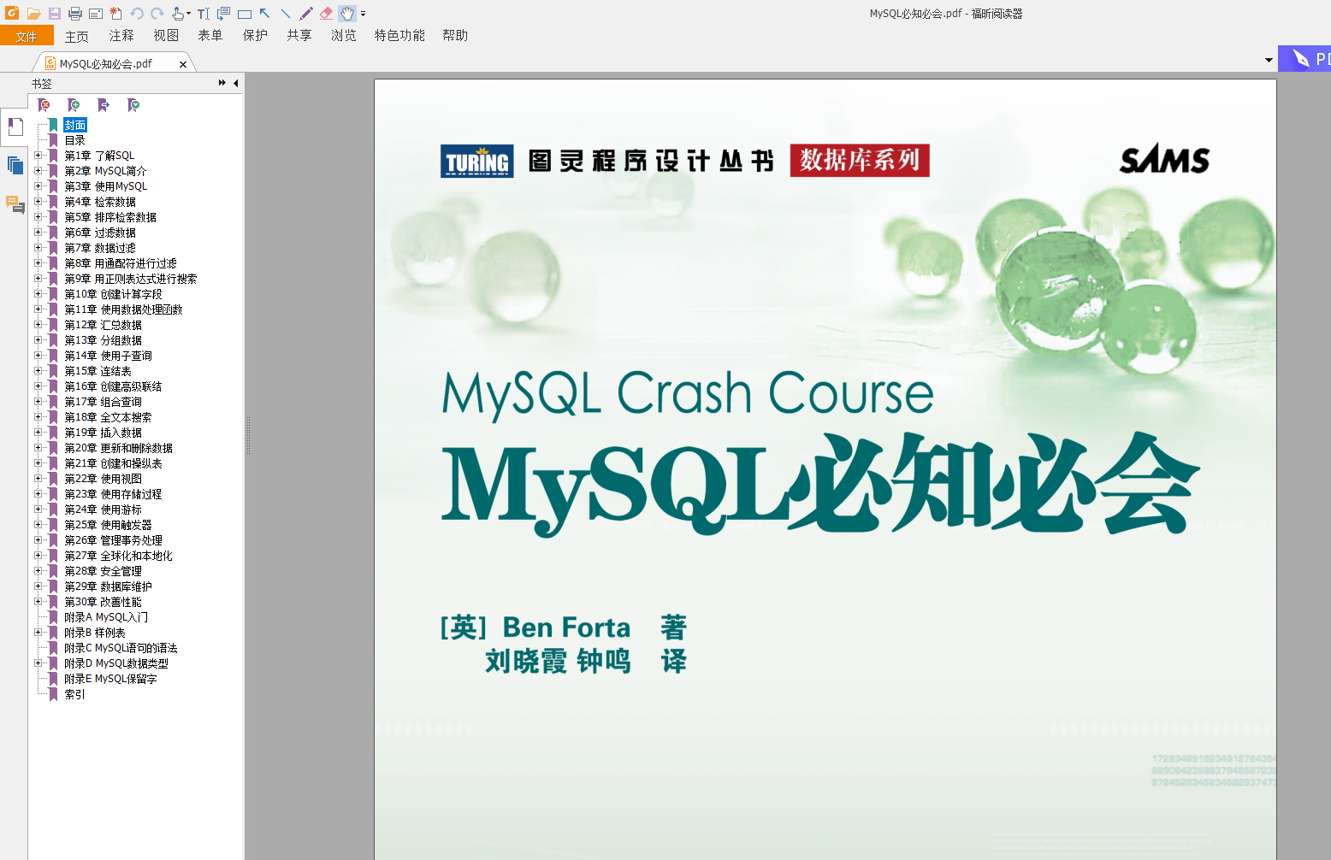Jump to the 目录 bookmark
The height and width of the screenshot is (860, 1331).
click(x=75, y=140)
